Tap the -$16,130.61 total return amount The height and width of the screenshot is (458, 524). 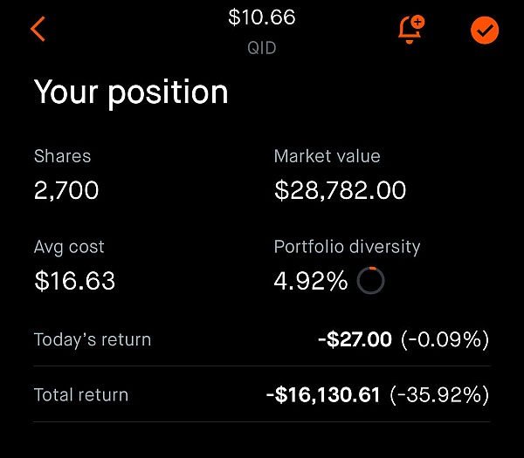point(323,394)
